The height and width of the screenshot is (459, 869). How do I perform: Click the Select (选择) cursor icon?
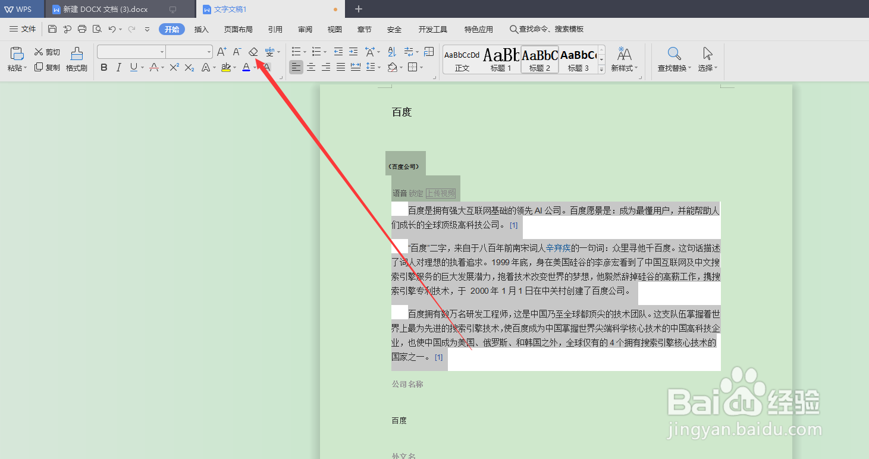click(x=707, y=54)
